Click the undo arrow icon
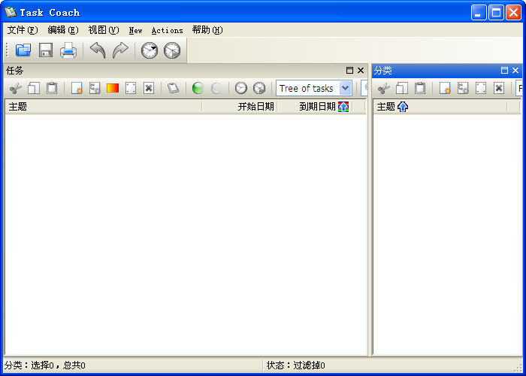The image size is (526, 376). pos(98,50)
